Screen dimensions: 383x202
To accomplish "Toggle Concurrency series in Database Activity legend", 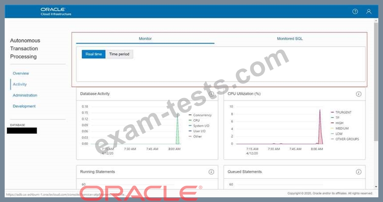I will pyautogui.click(x=200, y=115).
